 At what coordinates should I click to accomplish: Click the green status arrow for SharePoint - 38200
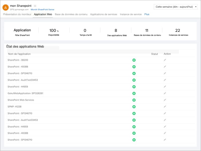[x=134, y=60]
